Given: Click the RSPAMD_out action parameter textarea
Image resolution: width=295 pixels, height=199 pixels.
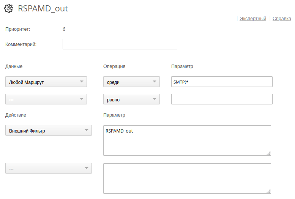Looking at the screenshot, I should pyautogui.click(x=187, y=141).
